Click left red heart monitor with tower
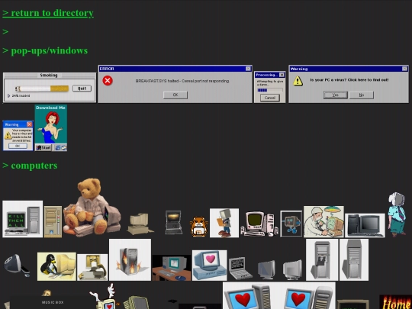Image resolution: width=412 pixels, height=309 pixels. [249, 296]
